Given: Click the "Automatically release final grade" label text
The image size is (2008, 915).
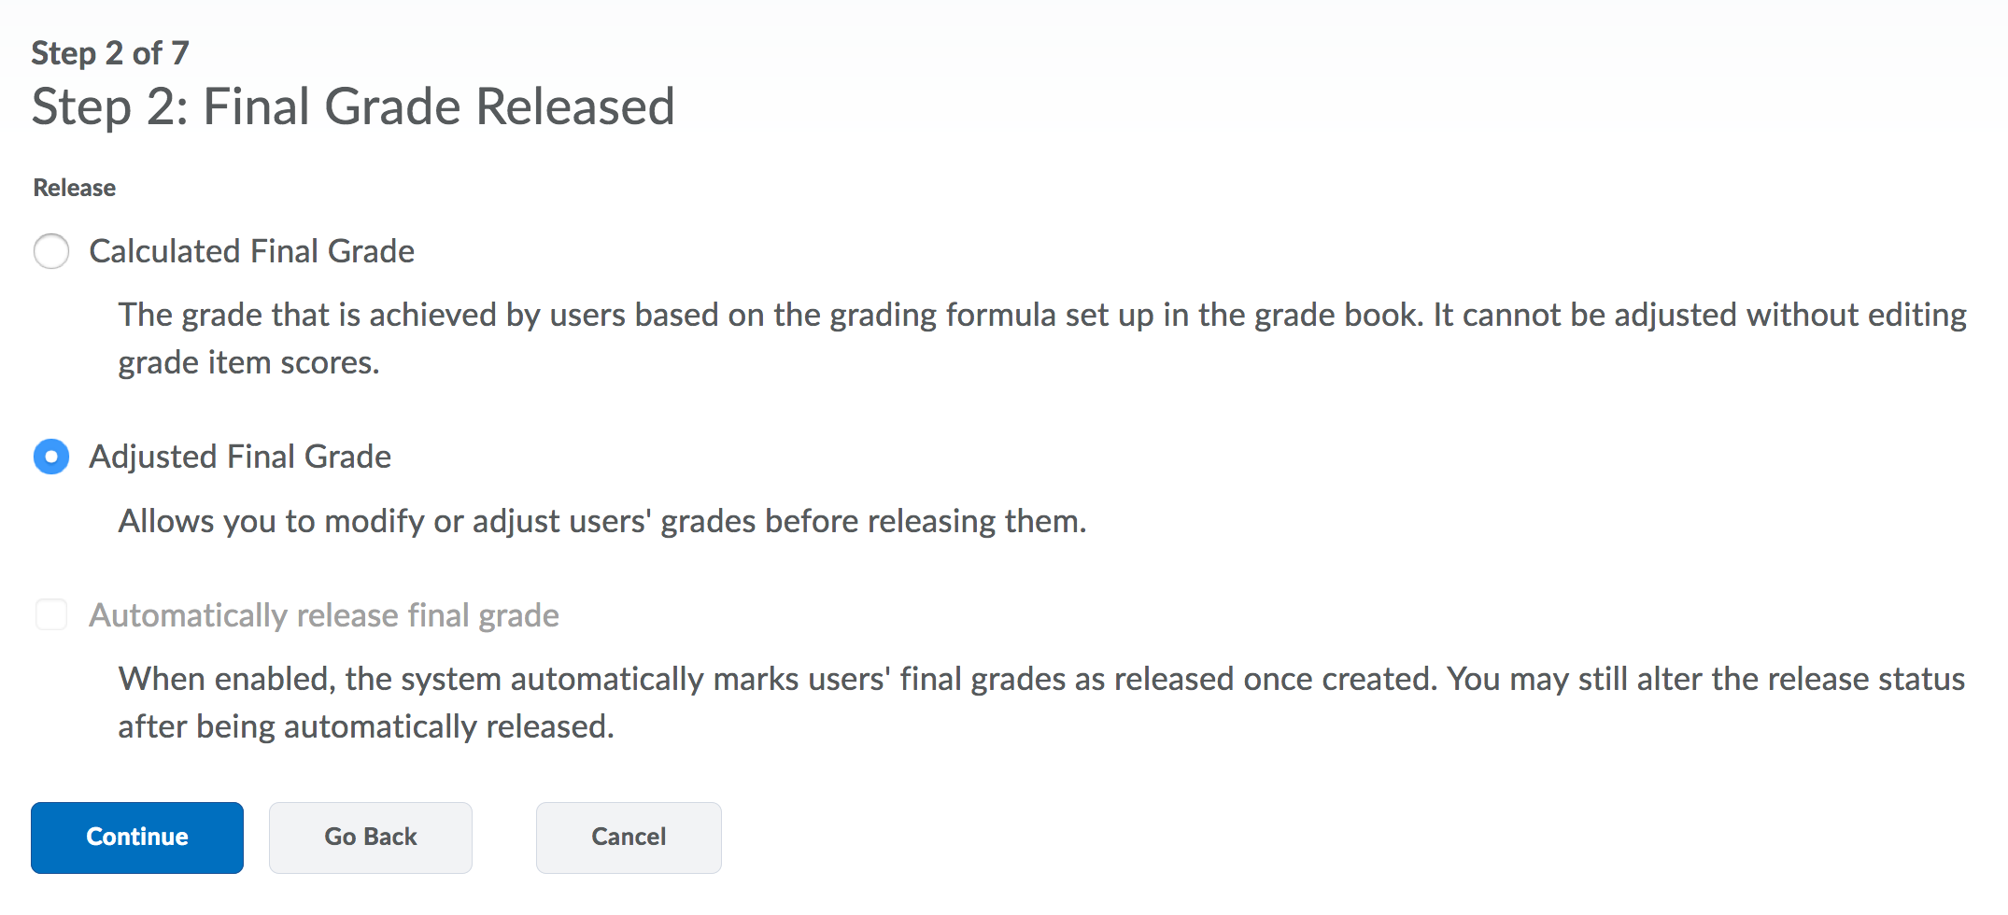Looking at the screenshot, I should [x=324, y=615].
